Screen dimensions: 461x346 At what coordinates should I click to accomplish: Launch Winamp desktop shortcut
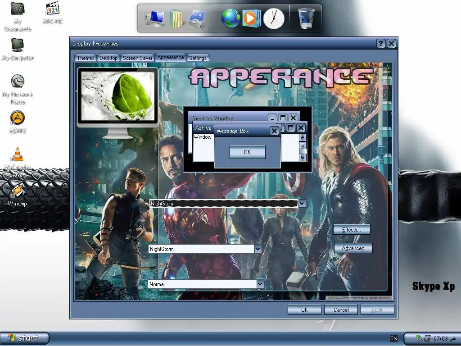tap(17, 195)
